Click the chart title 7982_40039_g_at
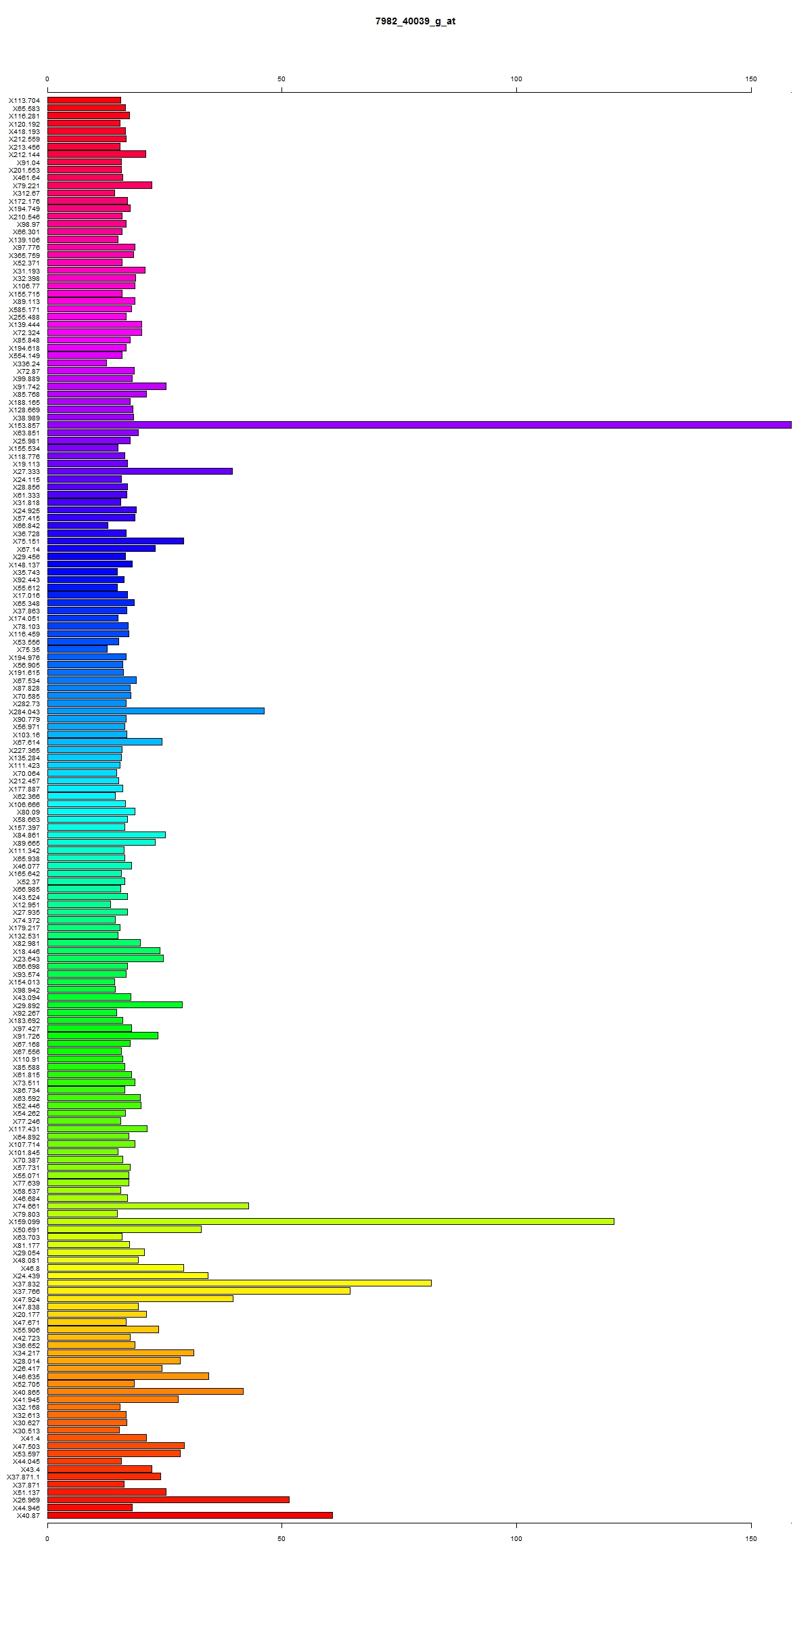 click(415, 22)
